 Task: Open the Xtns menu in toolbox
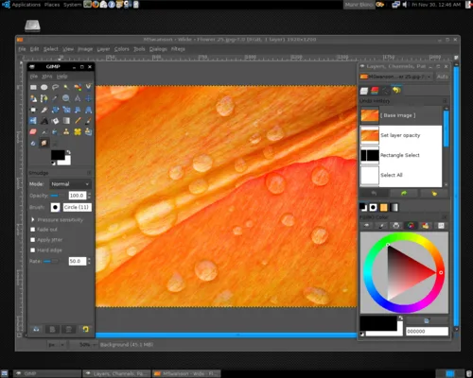coord(47,77)
